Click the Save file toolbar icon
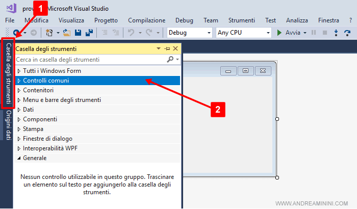This screenshot has height=209, width=357. [78, 33]
